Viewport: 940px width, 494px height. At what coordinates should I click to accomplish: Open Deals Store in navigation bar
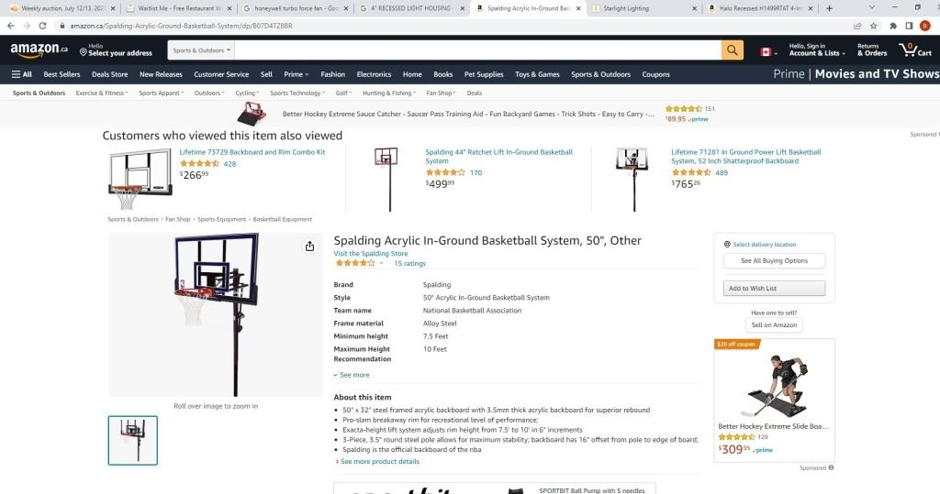110,74
